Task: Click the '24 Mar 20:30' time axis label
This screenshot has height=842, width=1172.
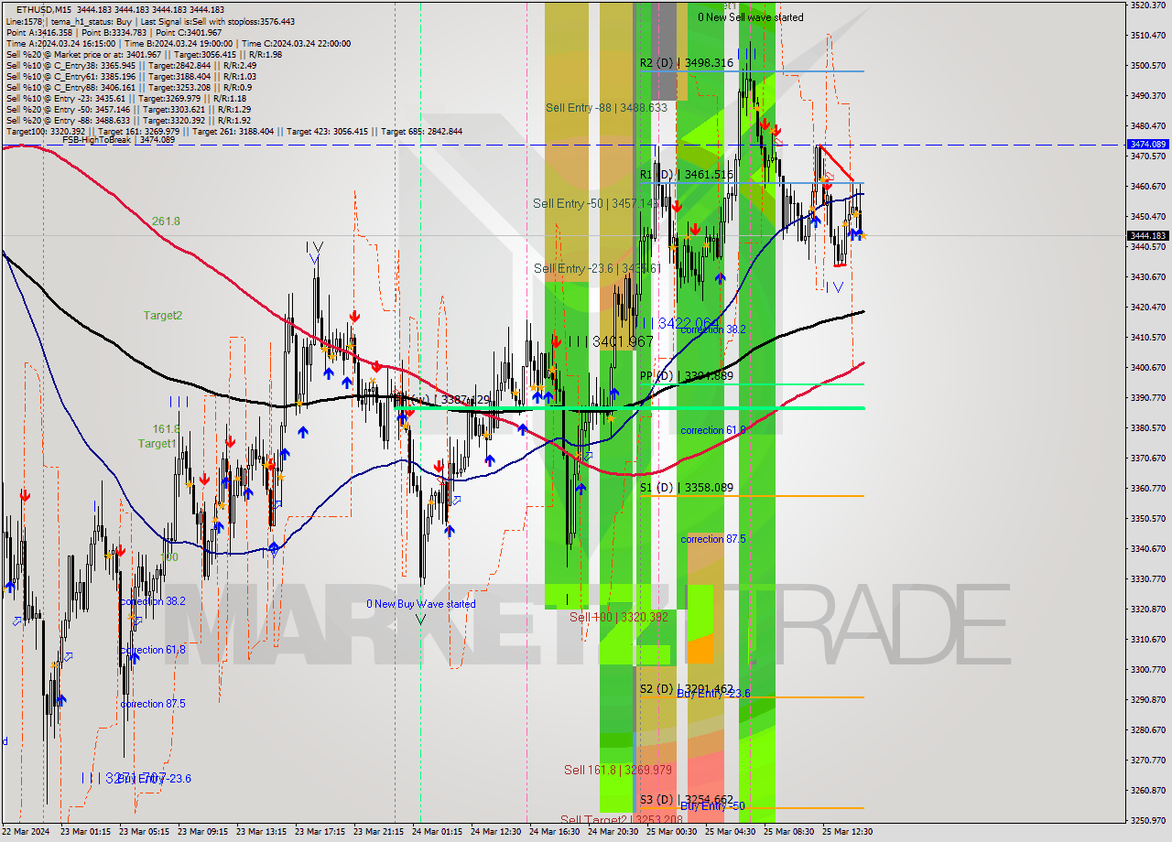Action: [612, 832]
